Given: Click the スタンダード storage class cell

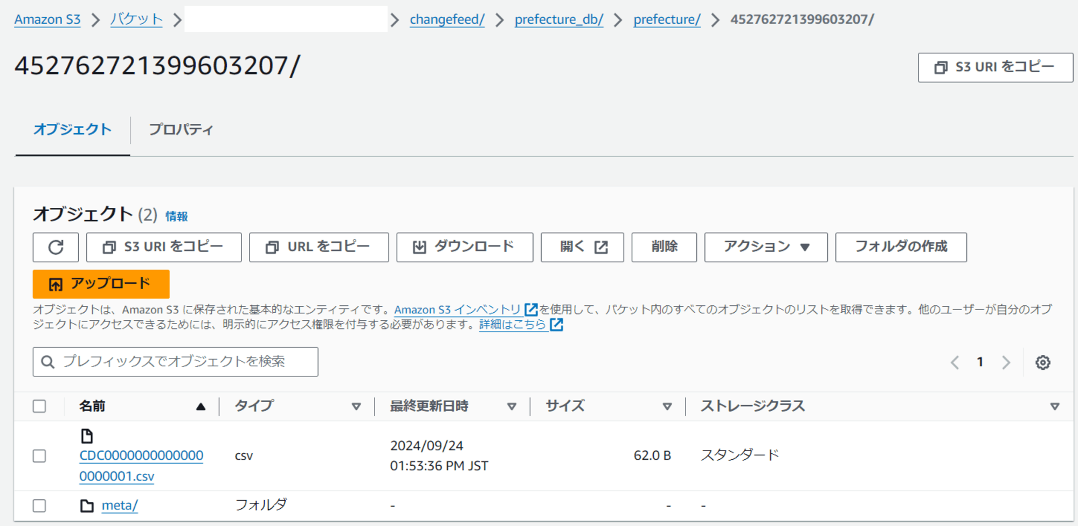Looking at the screenshot, I should [740, 455].
